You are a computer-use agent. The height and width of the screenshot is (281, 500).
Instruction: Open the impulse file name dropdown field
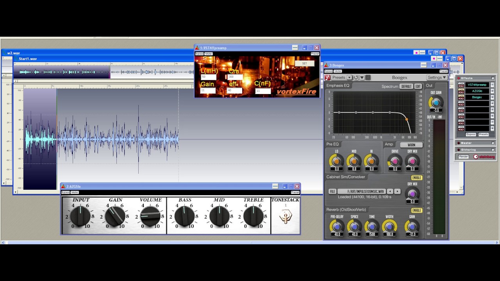click(362, 191)
